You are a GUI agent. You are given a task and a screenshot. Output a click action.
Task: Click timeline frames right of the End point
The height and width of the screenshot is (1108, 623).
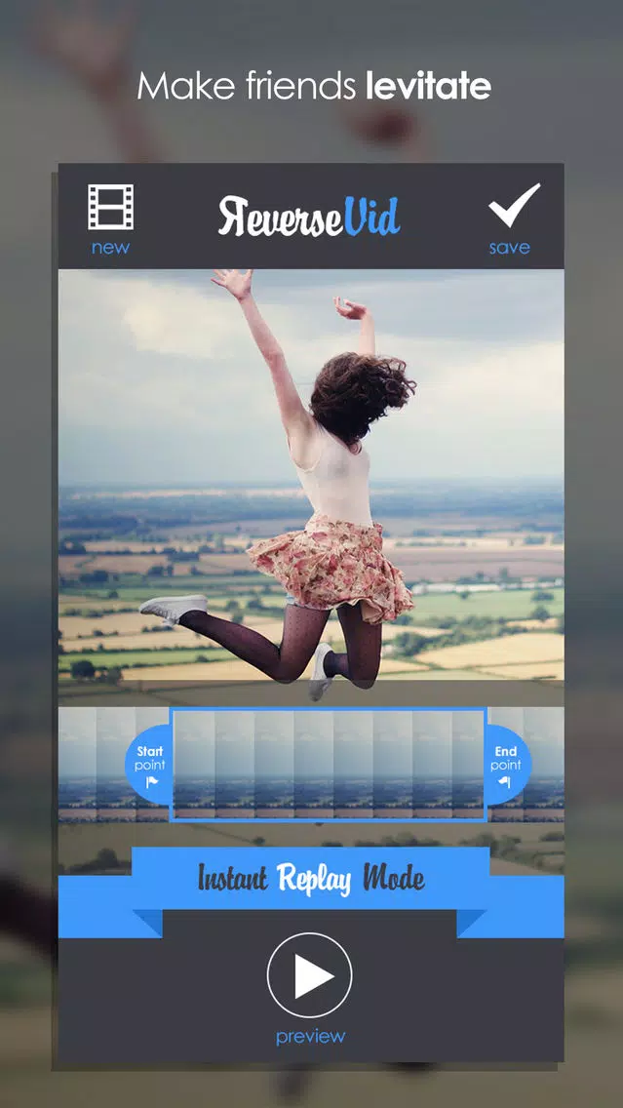(547, 765)
